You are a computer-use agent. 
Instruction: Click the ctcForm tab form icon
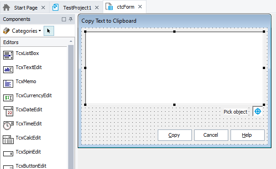point(109,6)
